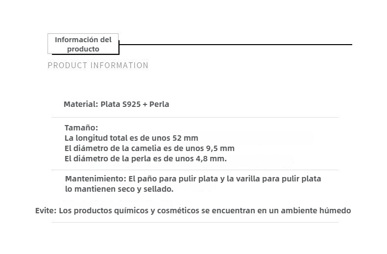Click the divider line below the Material row
The height and width of the screenshot is (254, 387).
195,117
